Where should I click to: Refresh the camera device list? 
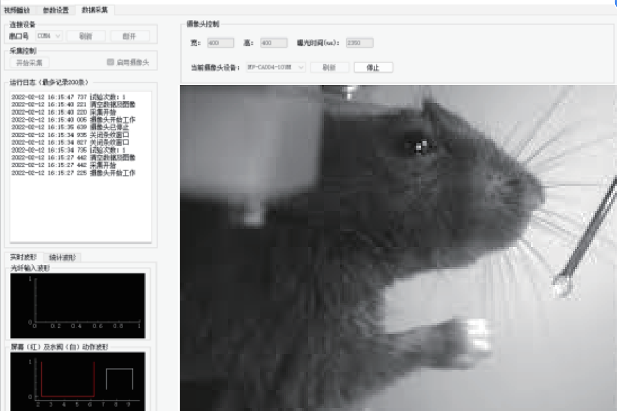pos(329,67)
